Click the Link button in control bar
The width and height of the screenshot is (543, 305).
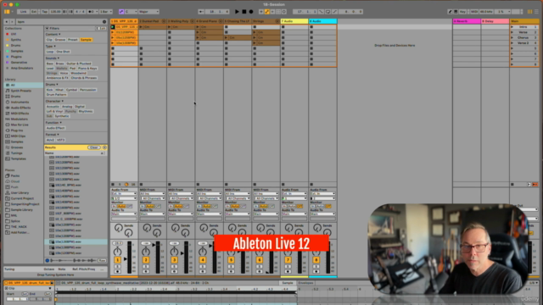(x=23, y=11)
